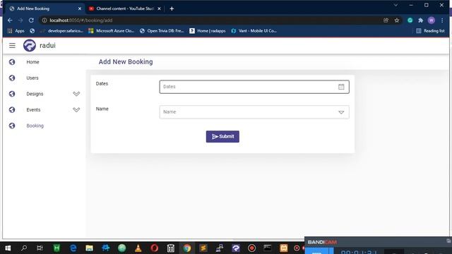Image resolution: width=452 pixels, height=254 pixels.
Task: Click the Designs globe icon in sidebar
Action: pyautogui.click(x=12, y=94)
